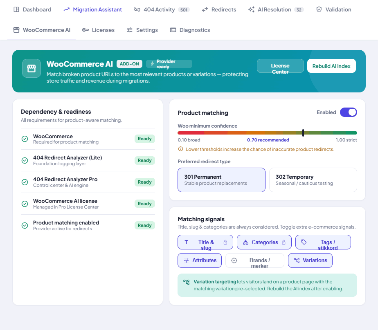The image size is (378, 330).
Task: Click the 0.10 broad label
Action: pos(189,140)
